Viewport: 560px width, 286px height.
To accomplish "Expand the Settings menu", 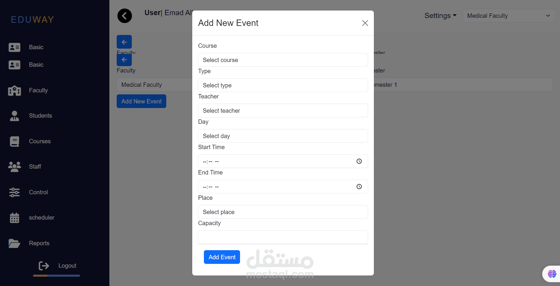I will point(440,16).
